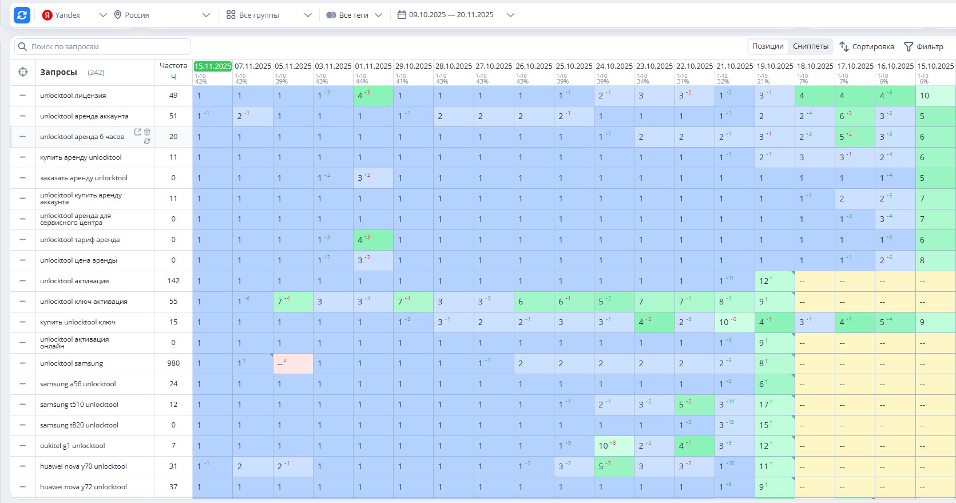
Task: Click the dash icon beside 'unlocktool samsung'
Action: pos(23,363)
